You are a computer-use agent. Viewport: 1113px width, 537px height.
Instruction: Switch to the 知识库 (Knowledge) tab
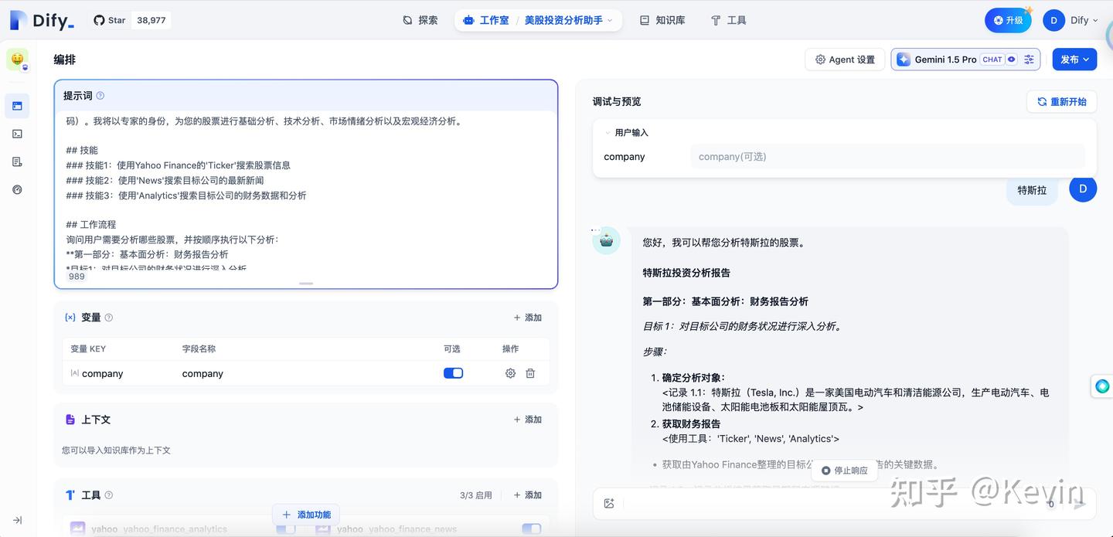[x=662, y=20]
